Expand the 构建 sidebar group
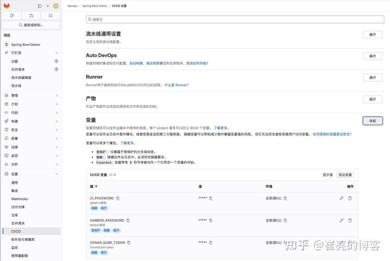This screenshot has height=261, width=390. (57, 121)
